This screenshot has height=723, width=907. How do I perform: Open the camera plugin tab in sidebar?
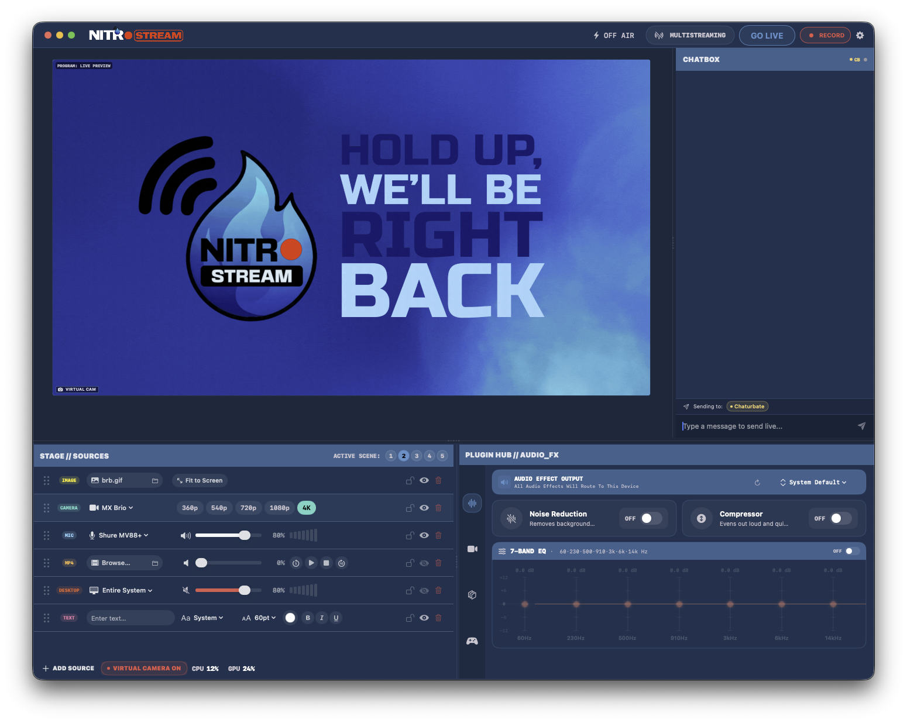coord(472,549)
